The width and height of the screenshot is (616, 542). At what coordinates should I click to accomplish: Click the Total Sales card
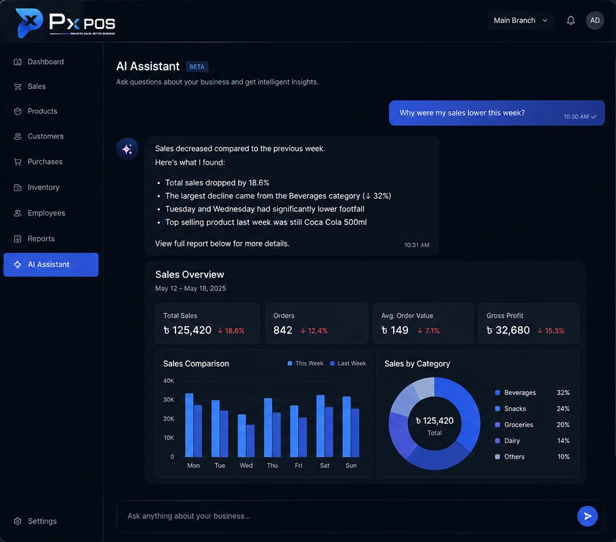[x=207, y=324]
